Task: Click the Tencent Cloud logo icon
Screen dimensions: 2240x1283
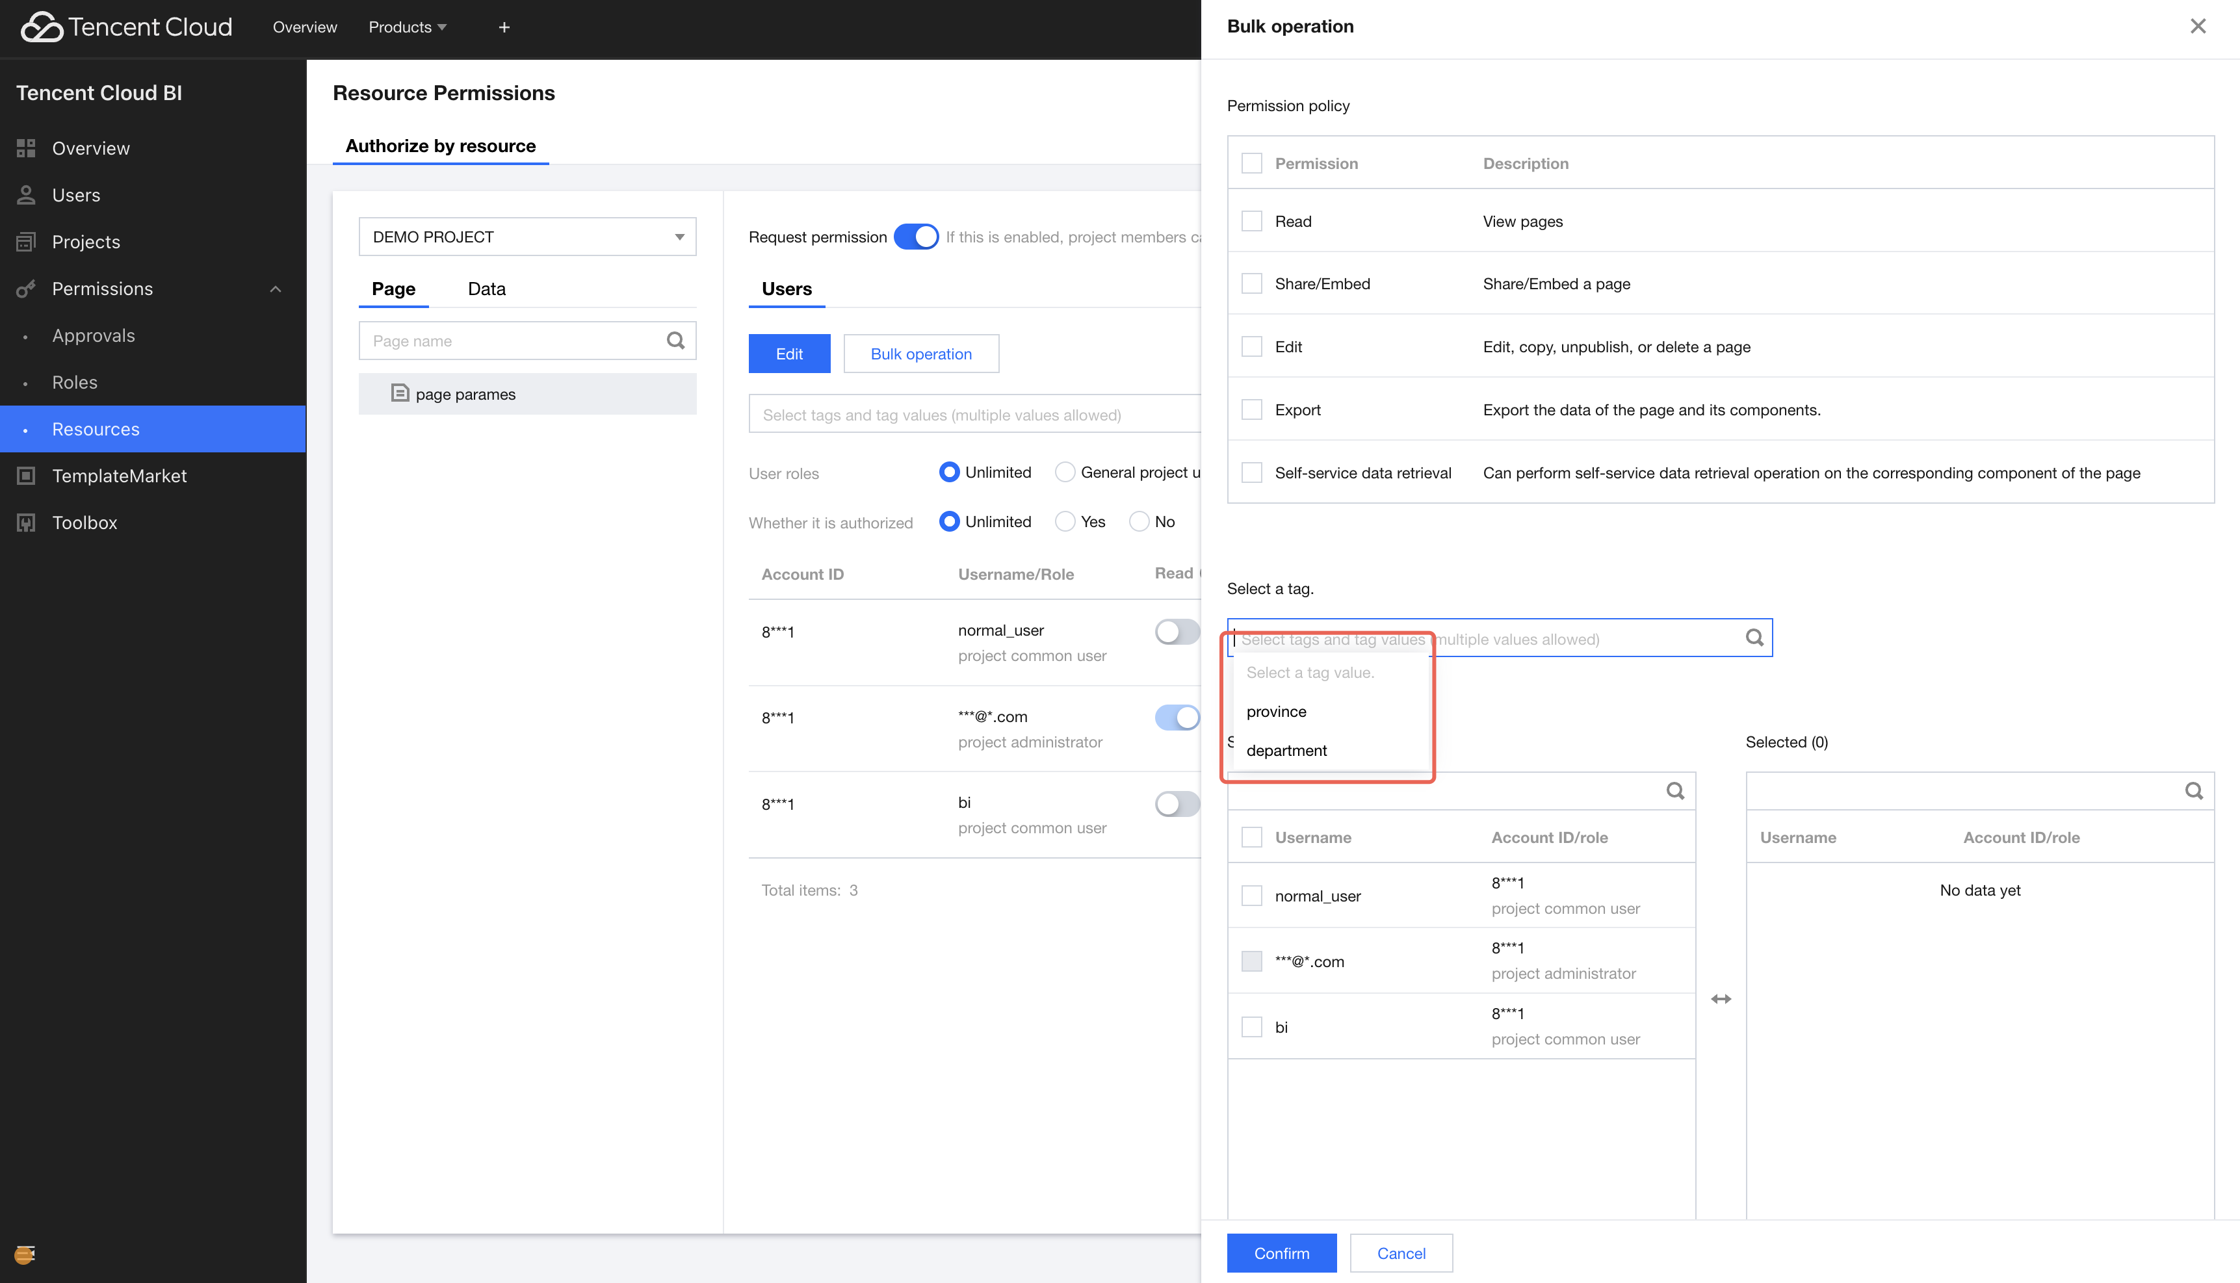Action: [x=42, y=27]
